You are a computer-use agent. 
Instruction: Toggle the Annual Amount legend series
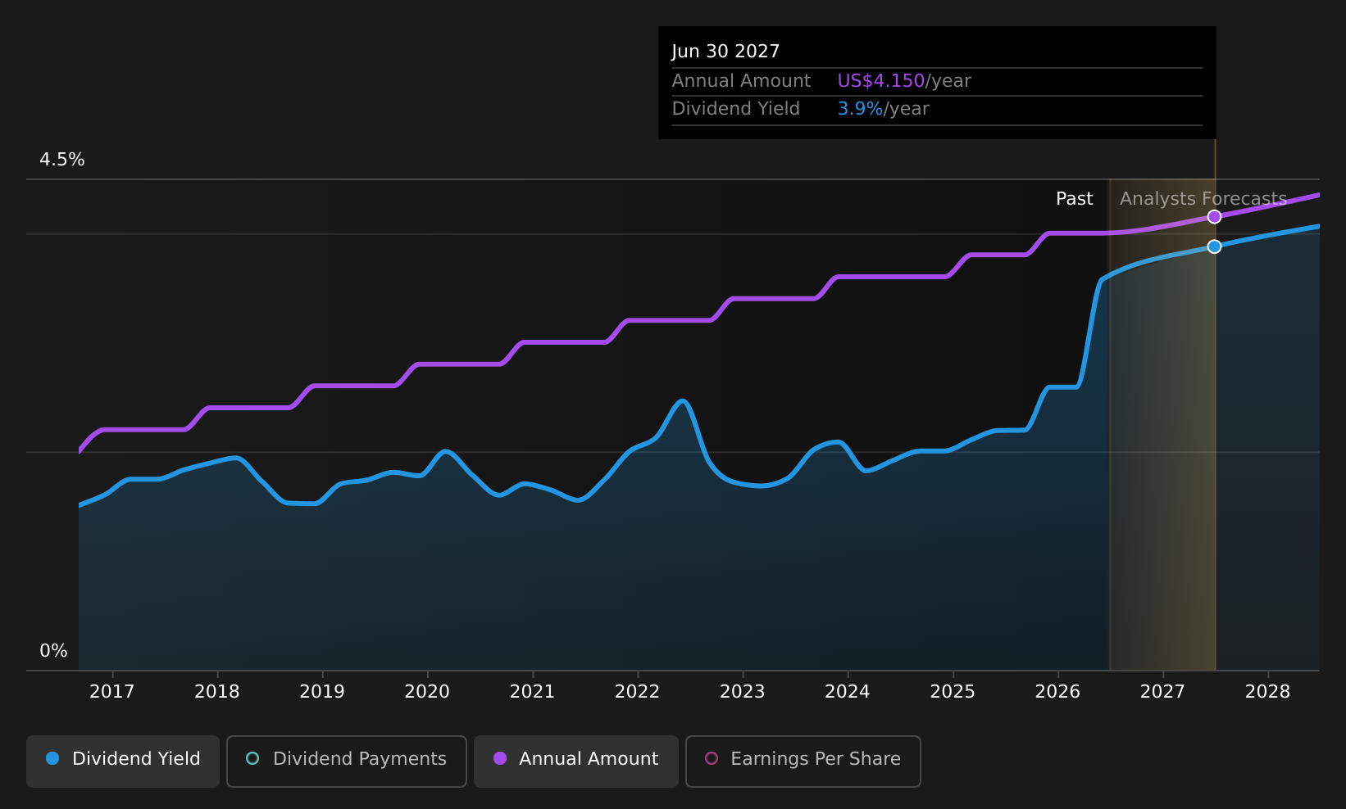coord(576,761)
